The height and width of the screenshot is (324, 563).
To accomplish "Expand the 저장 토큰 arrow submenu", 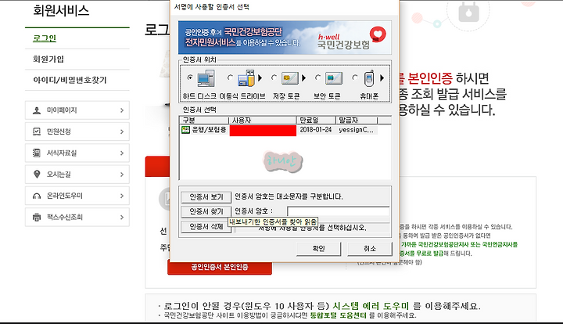I will point(303,78).
